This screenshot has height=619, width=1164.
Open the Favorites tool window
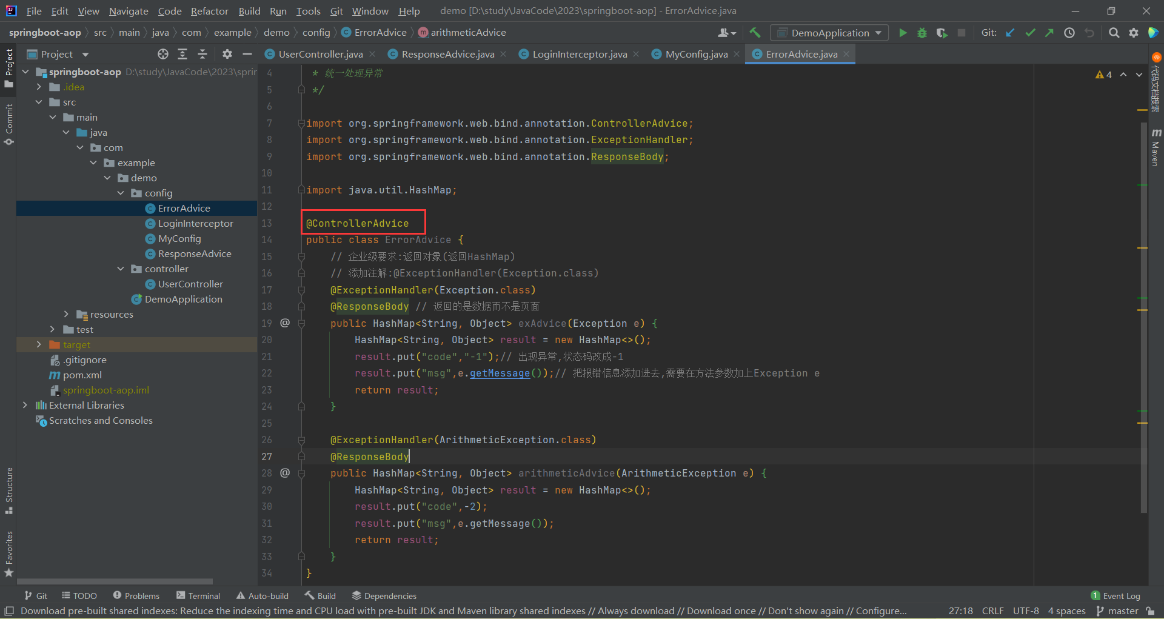pyautogui.click(x=8, y=554)
